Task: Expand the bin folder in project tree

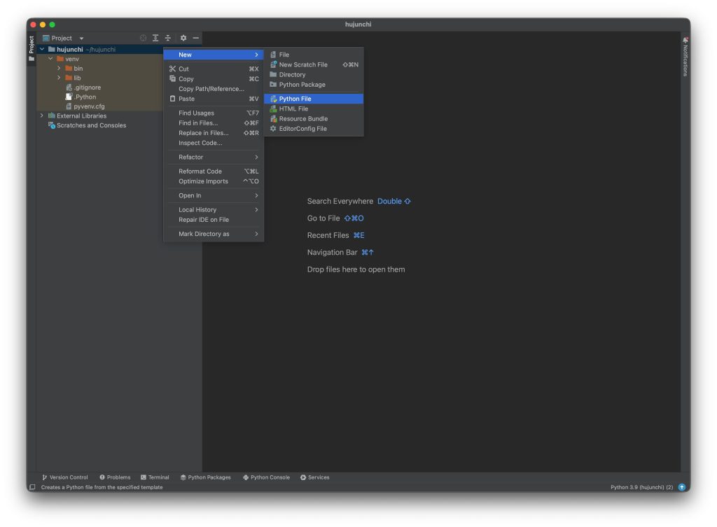Action: click(x=60, y=69)
